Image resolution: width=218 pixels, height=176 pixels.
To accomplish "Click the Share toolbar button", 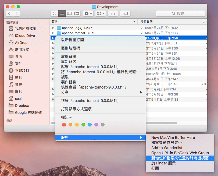I will [113, 13].
